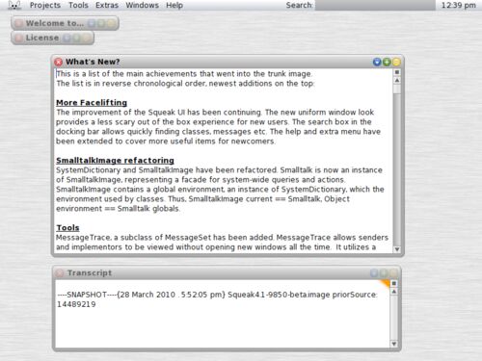The image size is (482, 361).
Task: Open the Transcript window menu button
Action: point(374,273)
